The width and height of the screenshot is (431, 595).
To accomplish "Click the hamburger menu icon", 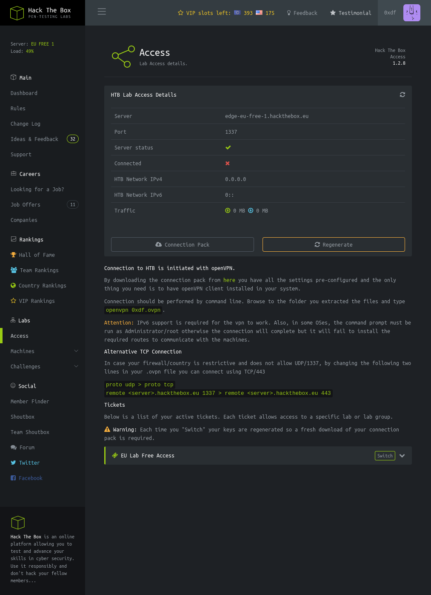I will point(102,12).
